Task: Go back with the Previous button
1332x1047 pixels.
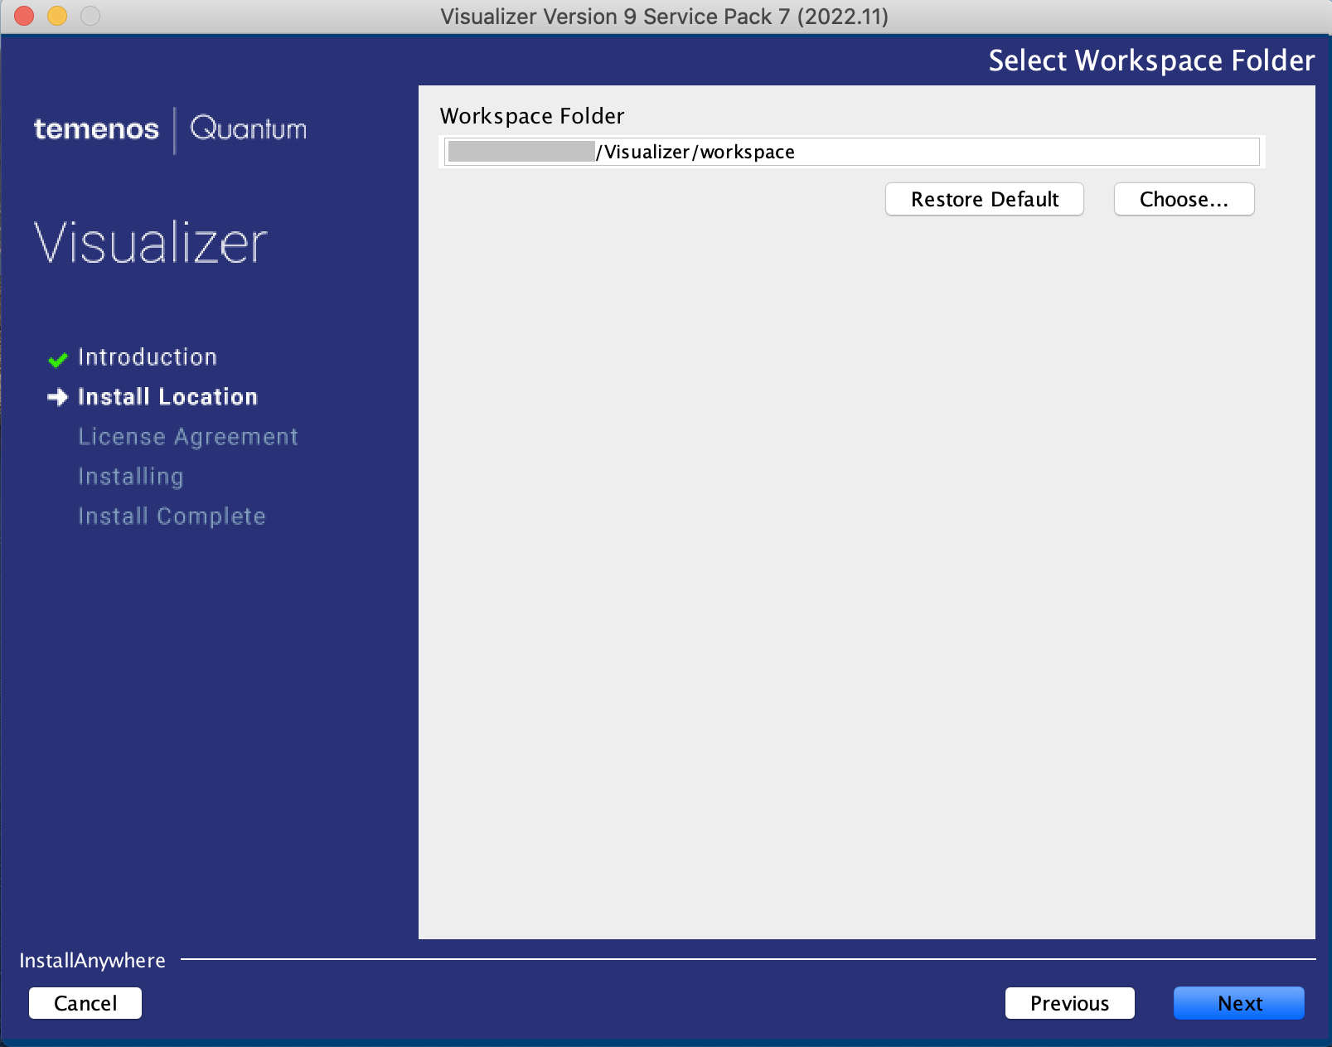Action: [x=1069, y=1003]
